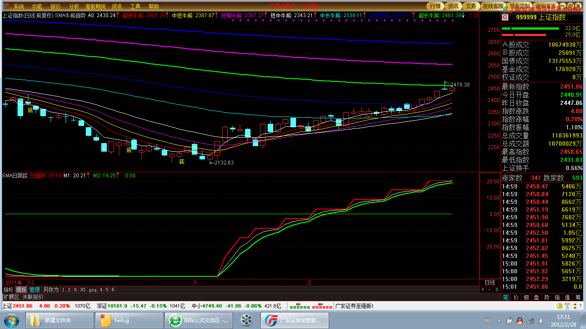Select the 盘 tab below tick list
Screen dimensions: 586x329
click(537, 297)
